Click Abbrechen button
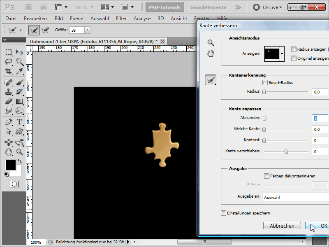Image resolution: width=329 pixels, height=247 pixels. click(x=282, y=226)
